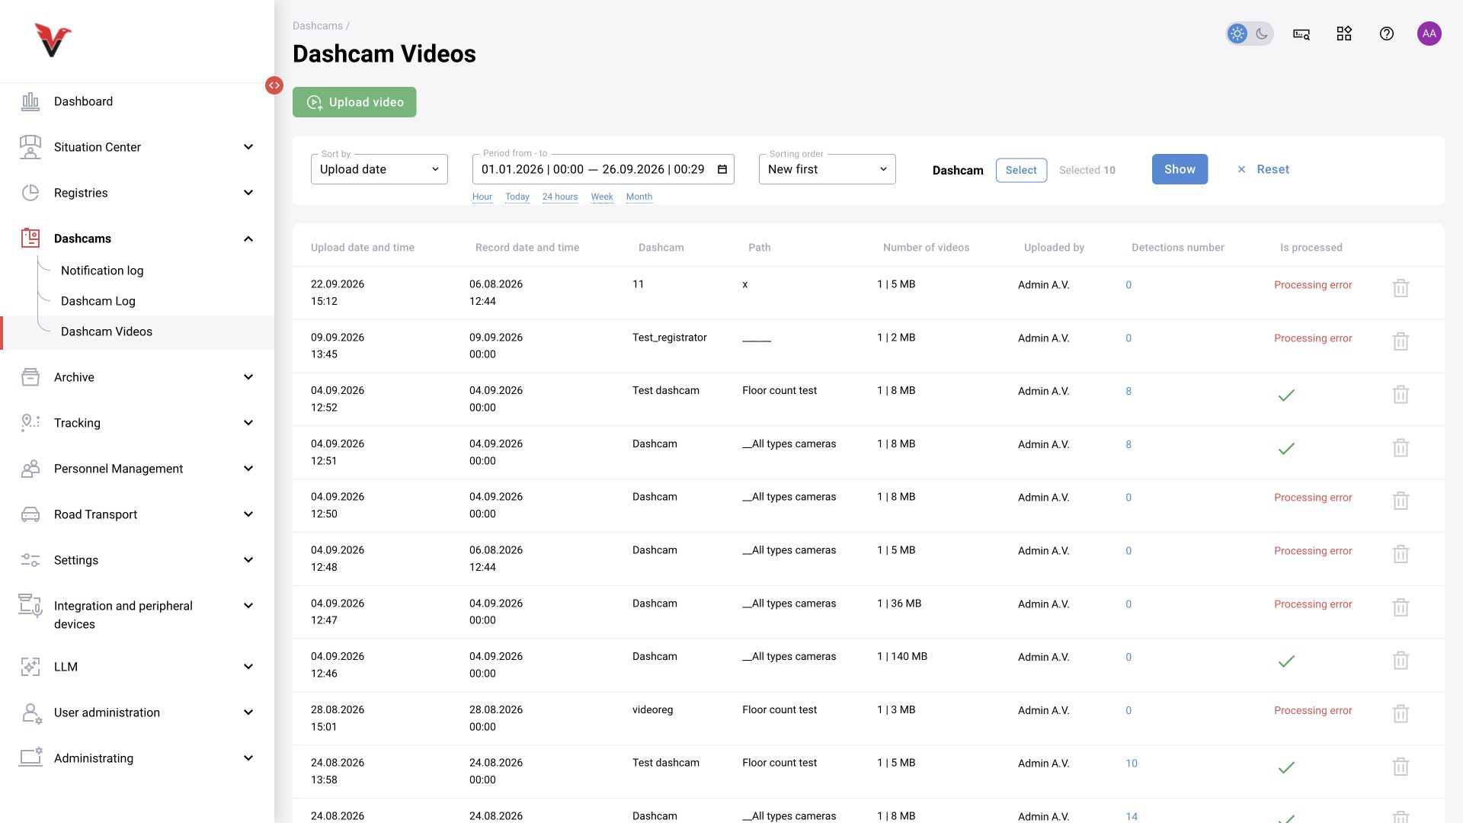The image size is (1463, 823).
Task: Reset the filters
Action: 1263,169
